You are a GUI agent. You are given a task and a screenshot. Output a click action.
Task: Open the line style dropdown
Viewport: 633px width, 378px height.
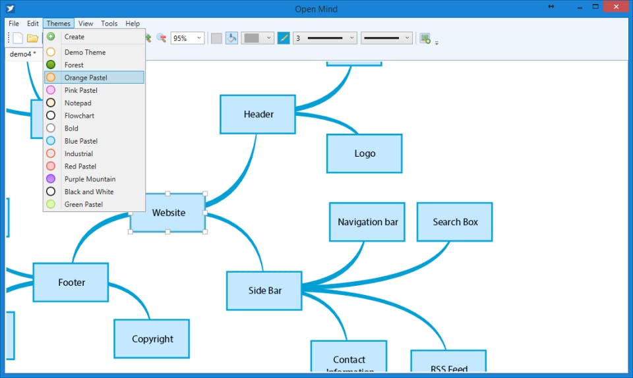click(x=386, y=38)
